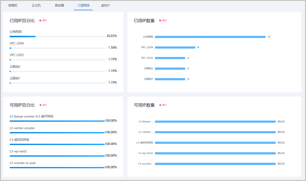The width and height of the screenshot is (306, 181).
Task: Click the L3-虚拟机网络 bar in 可用IP数量 chart
Action: tap(215, 143)
